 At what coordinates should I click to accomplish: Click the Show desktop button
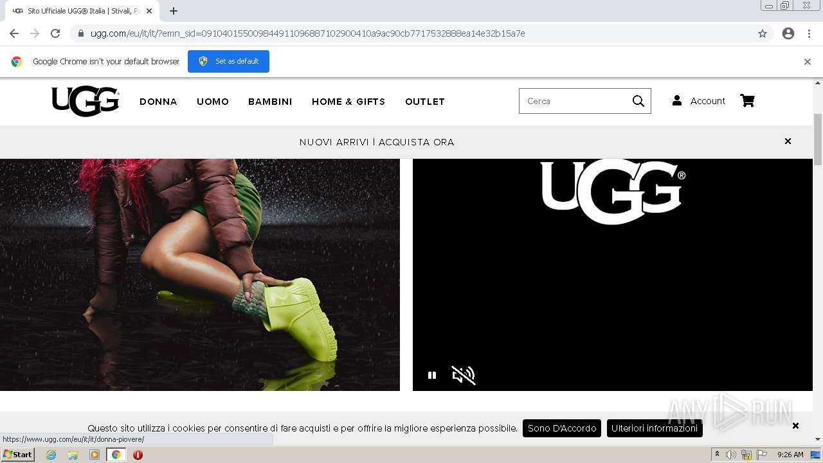[x=816, y=455]
